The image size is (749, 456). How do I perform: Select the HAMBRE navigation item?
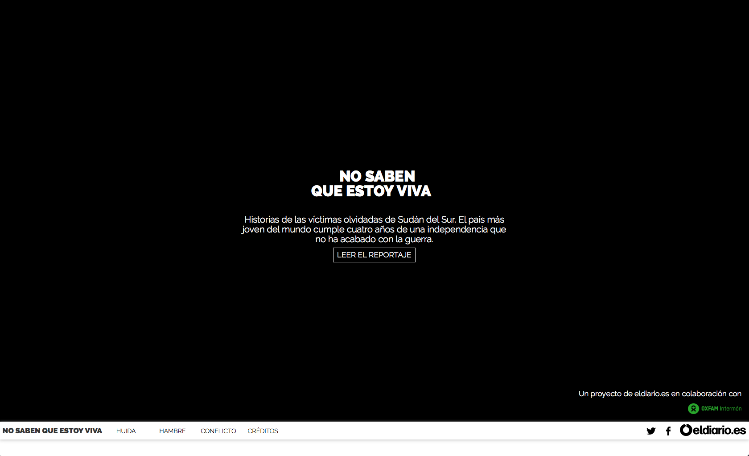173,431
